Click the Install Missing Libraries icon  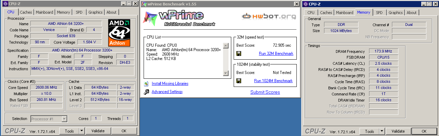(x=146, y=84)
